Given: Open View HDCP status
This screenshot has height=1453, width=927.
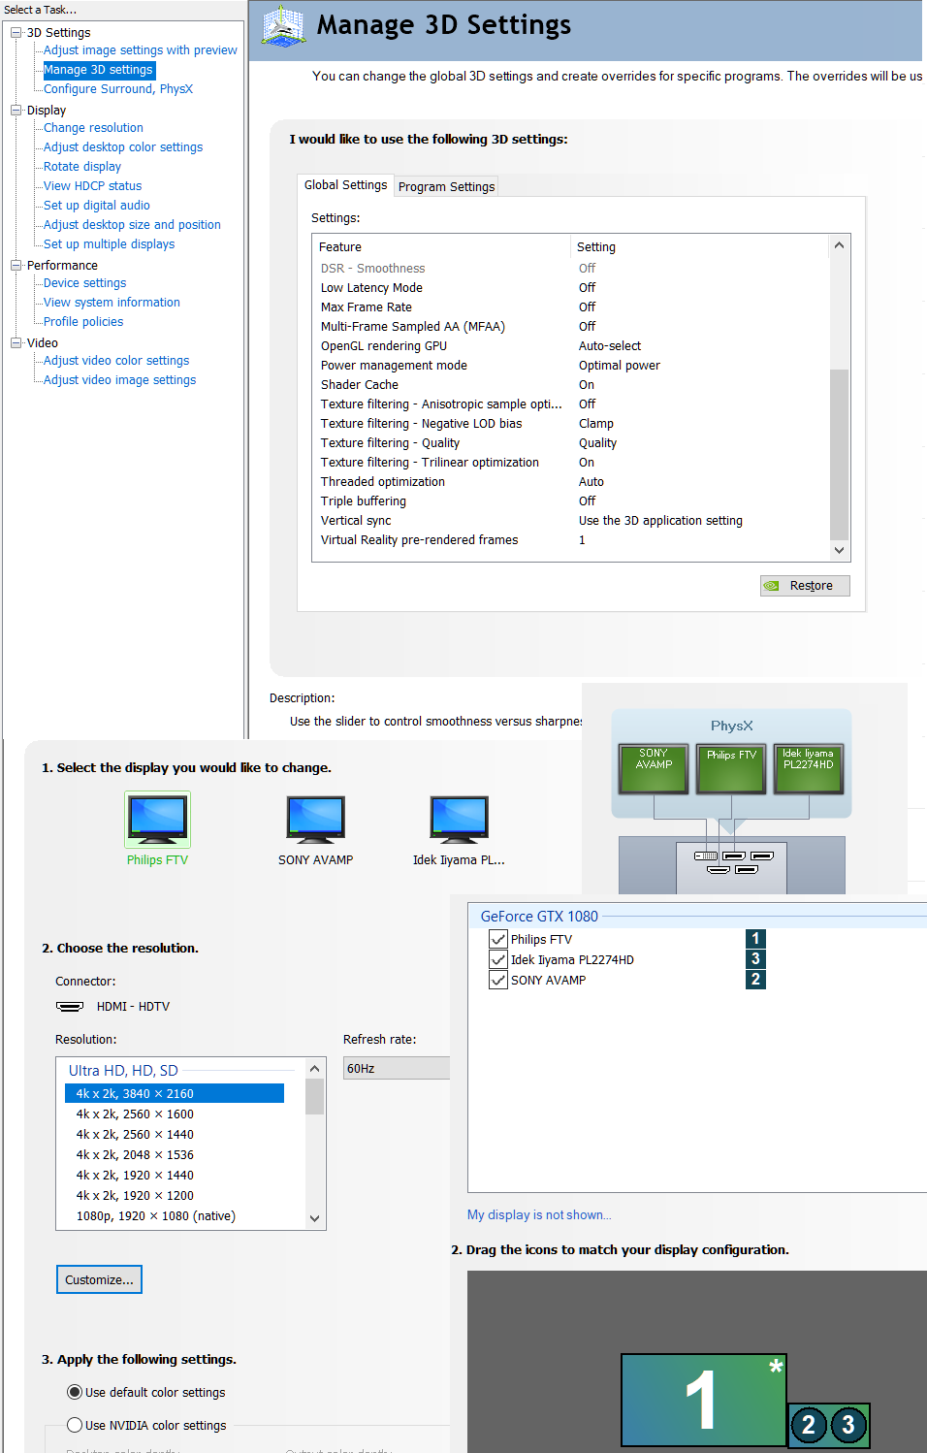Looking at the screenshot, I should click(x=92, y=186).
